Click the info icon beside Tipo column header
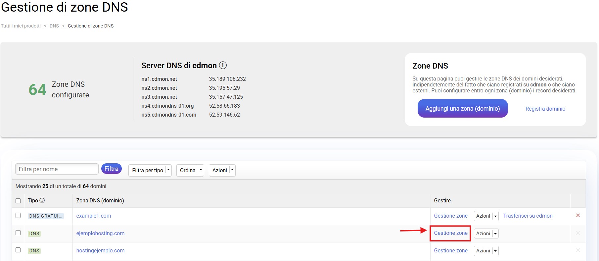Screen dimensions: 599x261 (x=42, y=200)
